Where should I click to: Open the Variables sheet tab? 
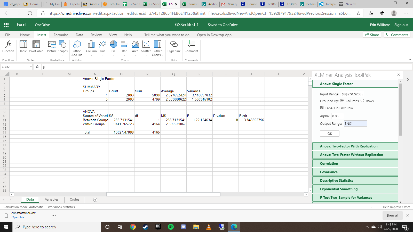pos(52,199)
